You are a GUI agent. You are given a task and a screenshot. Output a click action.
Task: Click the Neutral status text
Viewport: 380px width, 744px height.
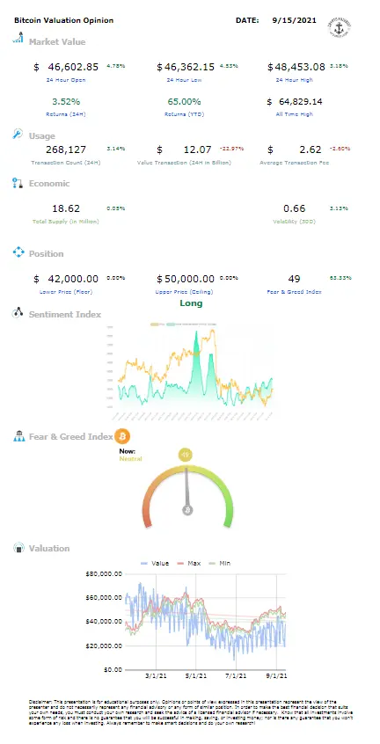pos(130,458)
